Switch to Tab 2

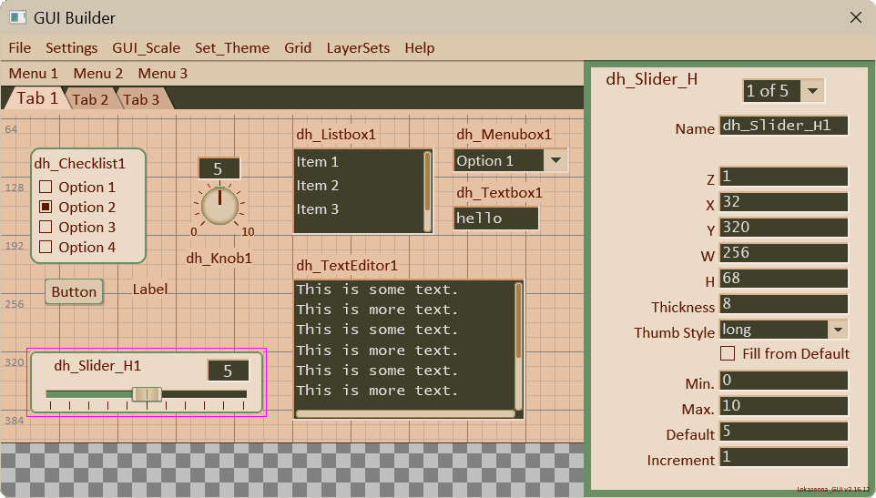(90, 100)
